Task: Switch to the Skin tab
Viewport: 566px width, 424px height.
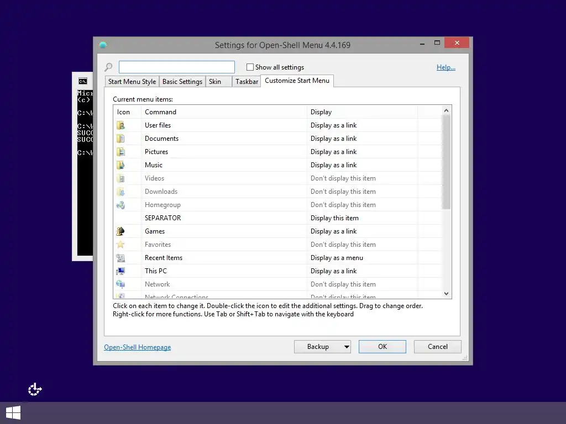Action: (218, 82)
